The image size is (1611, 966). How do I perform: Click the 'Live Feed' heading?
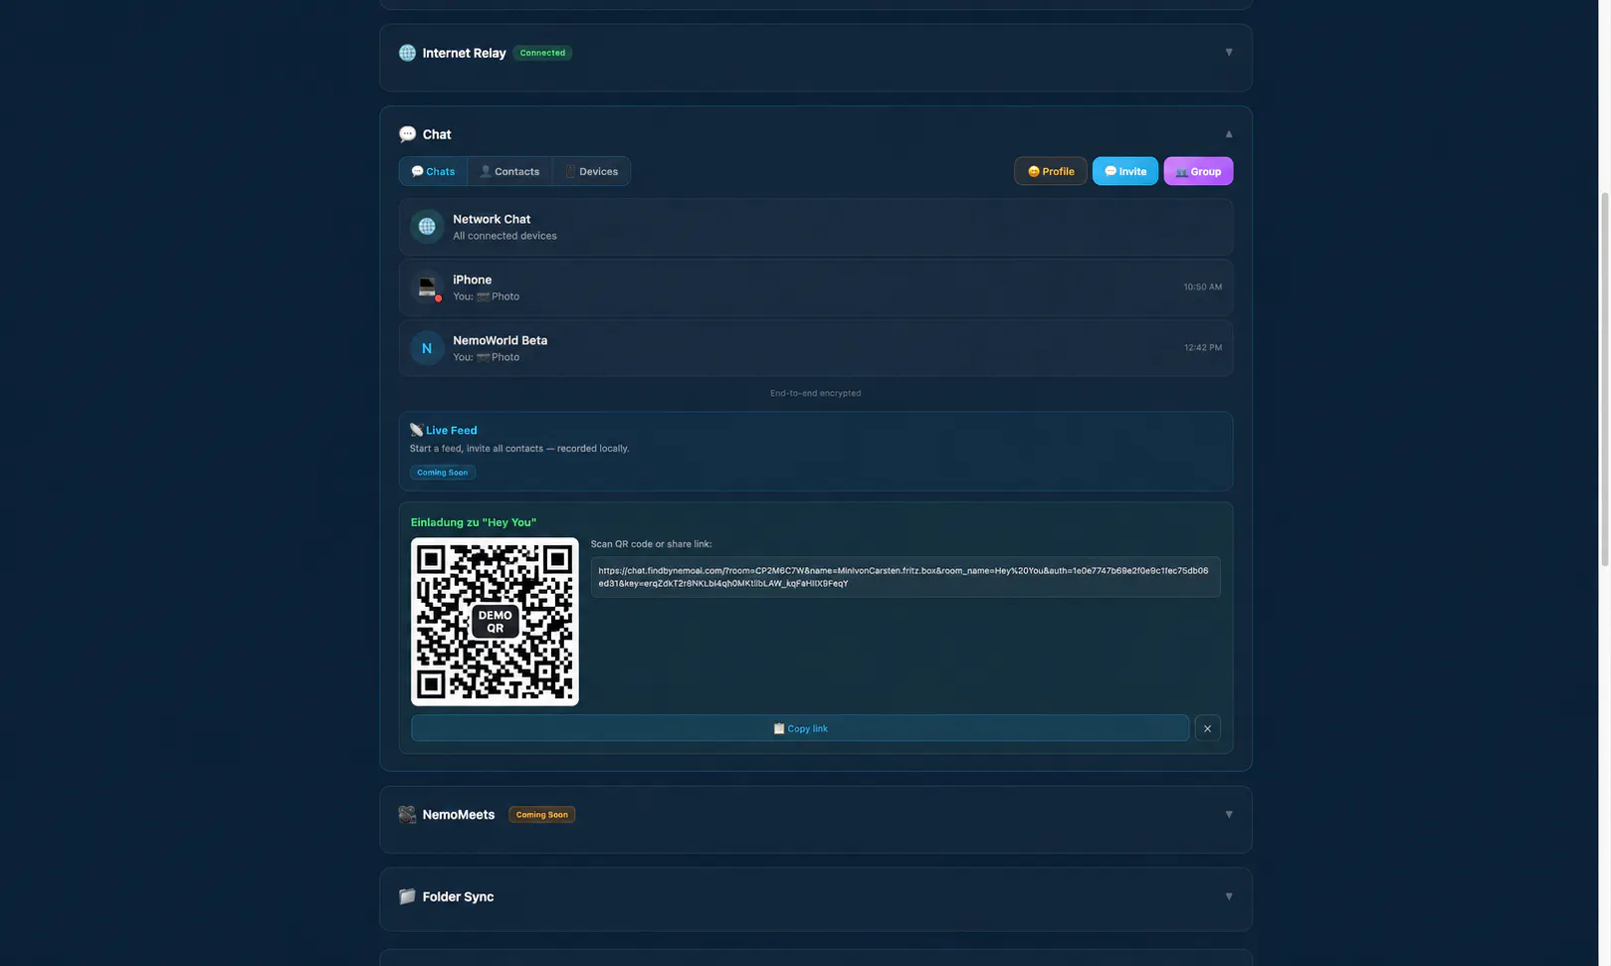[452, 430]
